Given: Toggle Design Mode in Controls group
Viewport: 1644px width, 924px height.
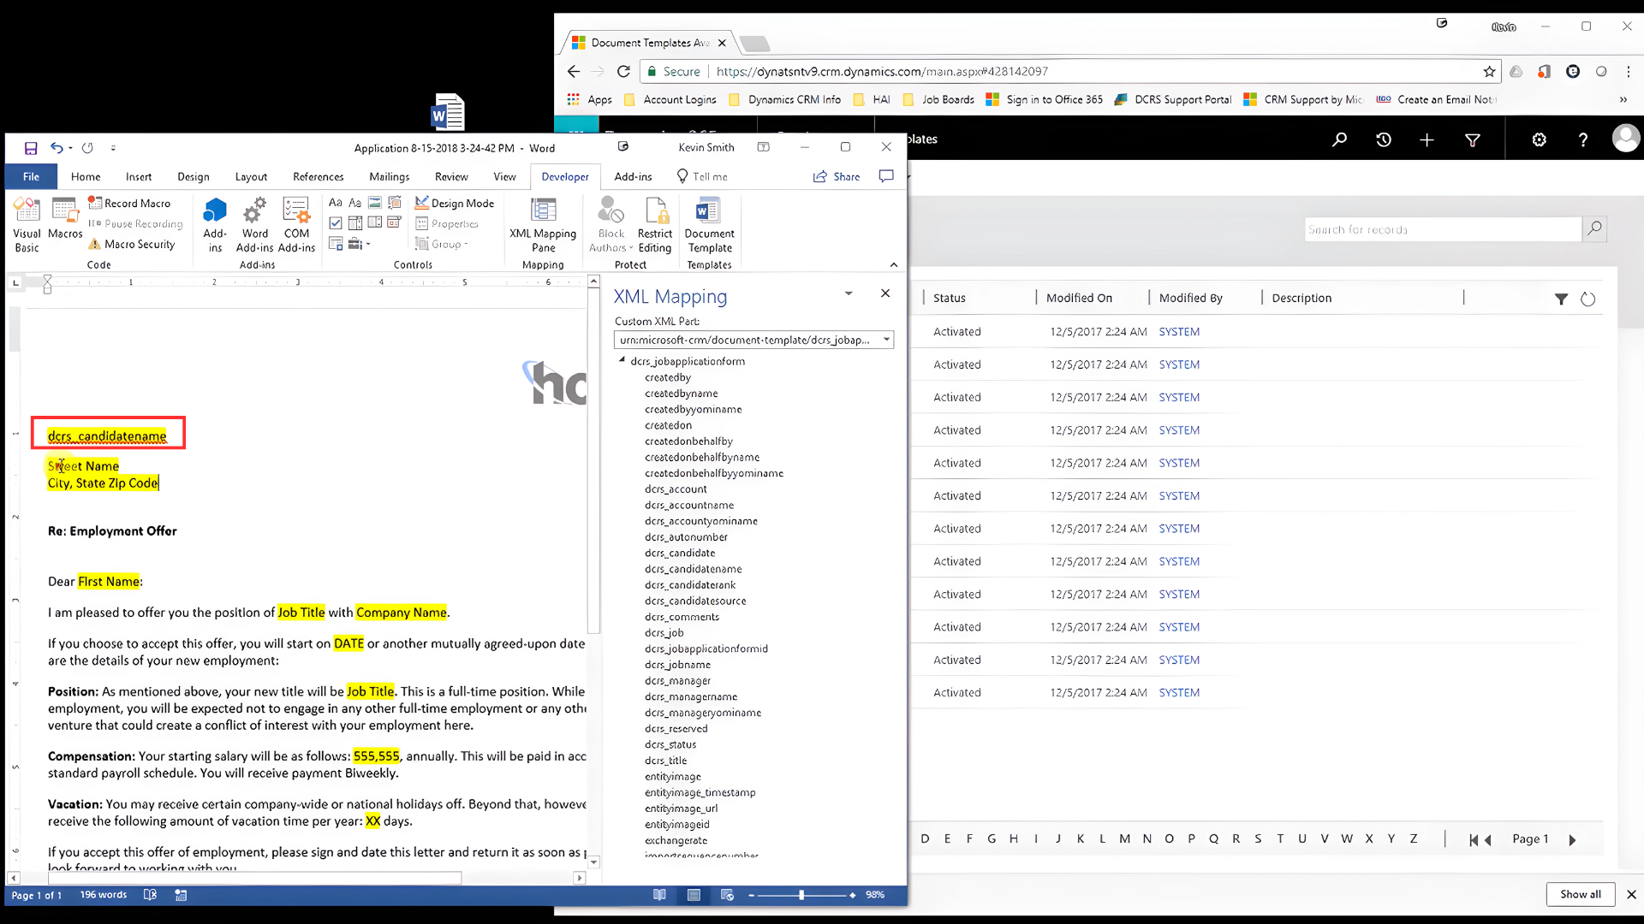Looking at the screenshot, I should pyautogui.click(x=455, y=203).
